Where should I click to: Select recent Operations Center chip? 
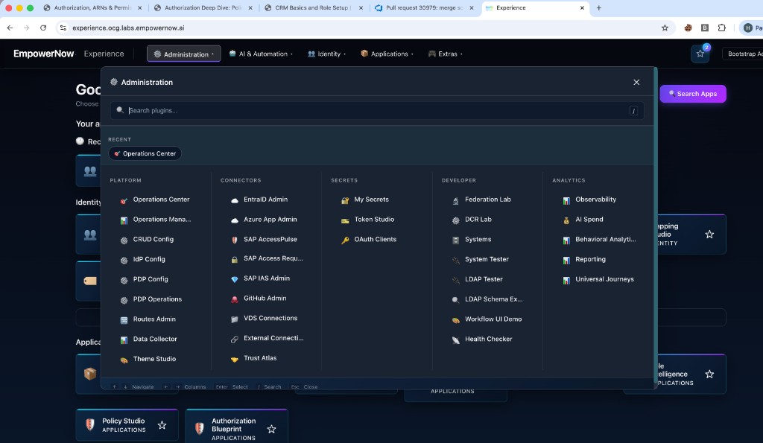(x=145, y=153)
